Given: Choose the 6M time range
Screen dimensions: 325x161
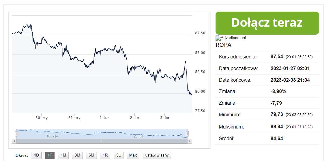Looking at the screenshot, I should pyautogui.click(x=91, y=155).
